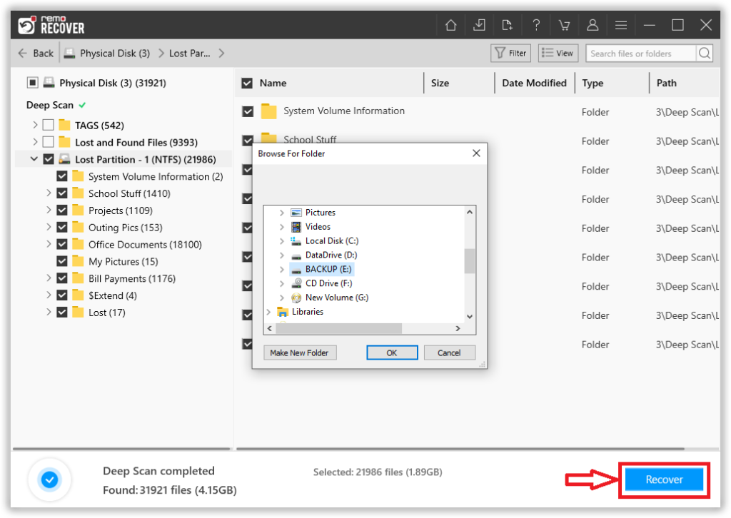Uncheck System Volume Information (2) tree checkbox

61,176
